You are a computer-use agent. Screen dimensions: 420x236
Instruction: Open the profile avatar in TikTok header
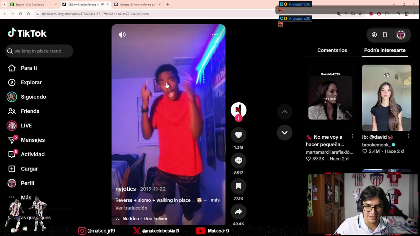pos(401,35)
